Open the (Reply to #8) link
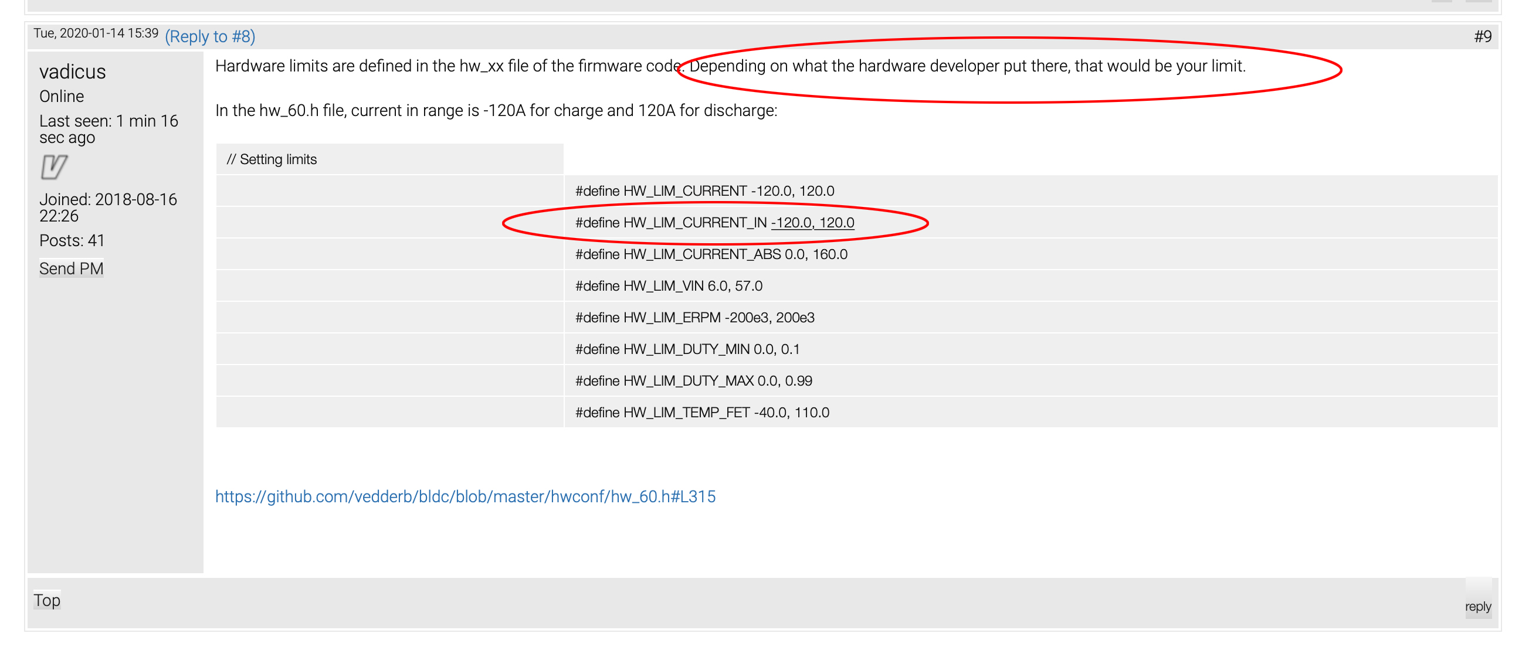The image size is (1539, 657). (210, 36)
